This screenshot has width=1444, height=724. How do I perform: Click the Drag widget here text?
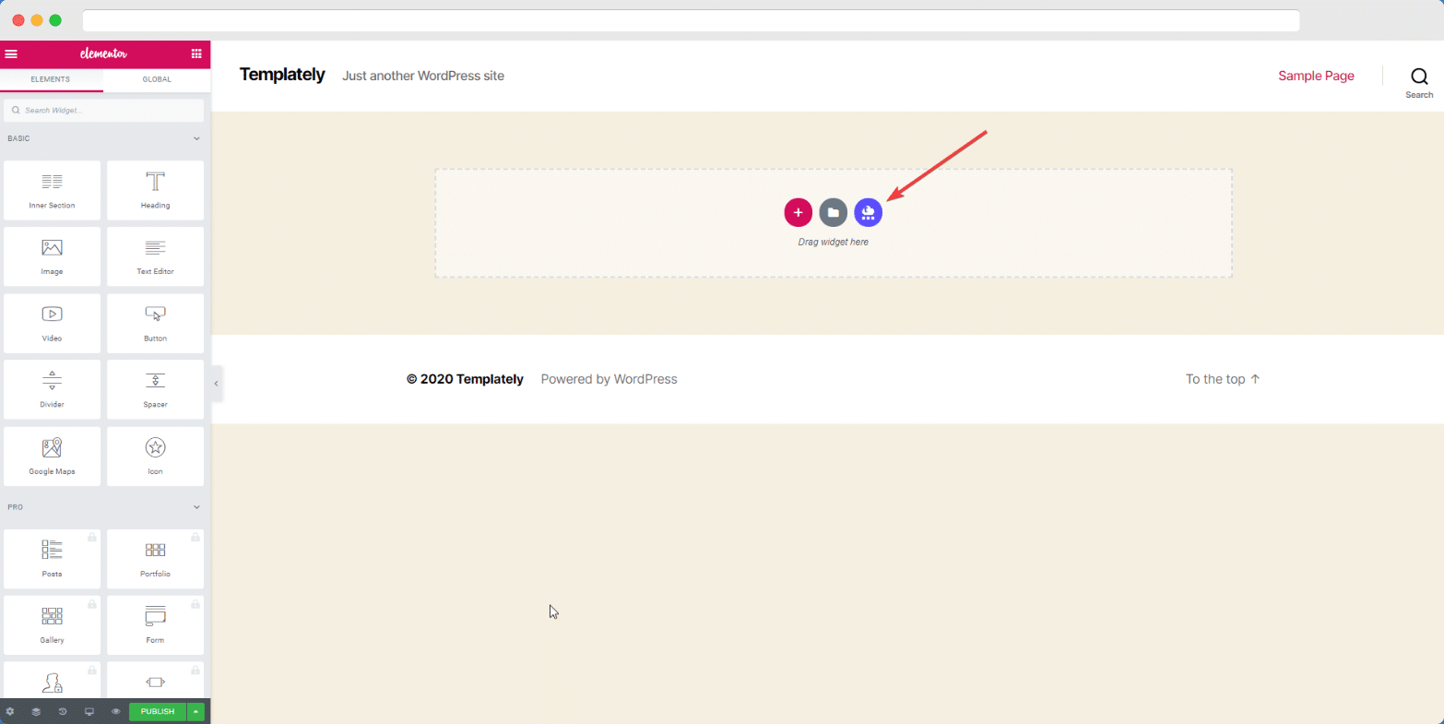834,243
